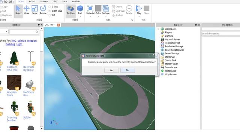The width and height of the screenshot is (240, 135).
Task: Toggle Anchor on selection
Action: pos(117,15)
